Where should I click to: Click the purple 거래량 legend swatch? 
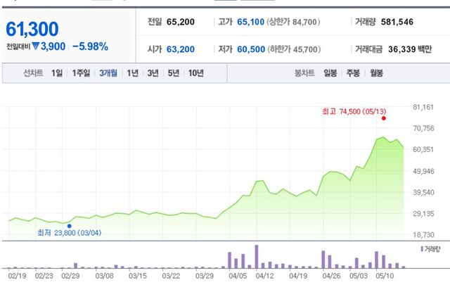click(421, 249)
